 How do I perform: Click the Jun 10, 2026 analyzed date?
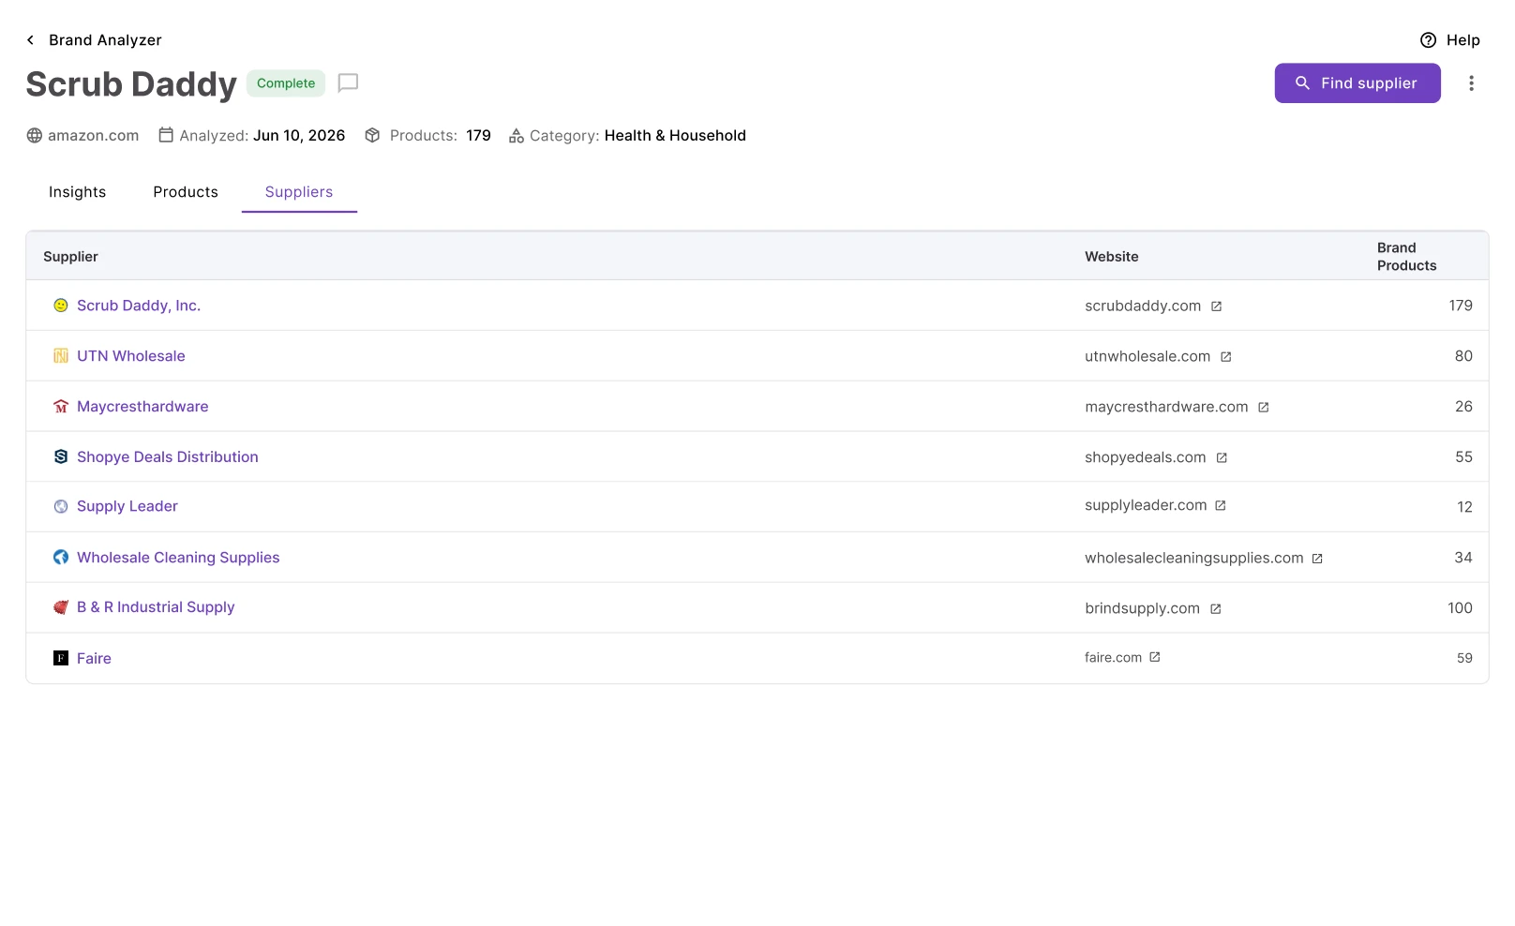299,136
